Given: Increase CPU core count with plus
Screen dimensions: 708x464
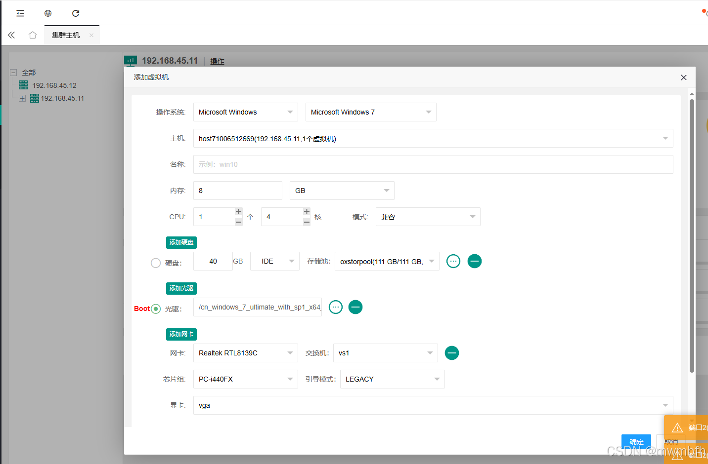Looking at the screenshot, I should coord(307,212).
